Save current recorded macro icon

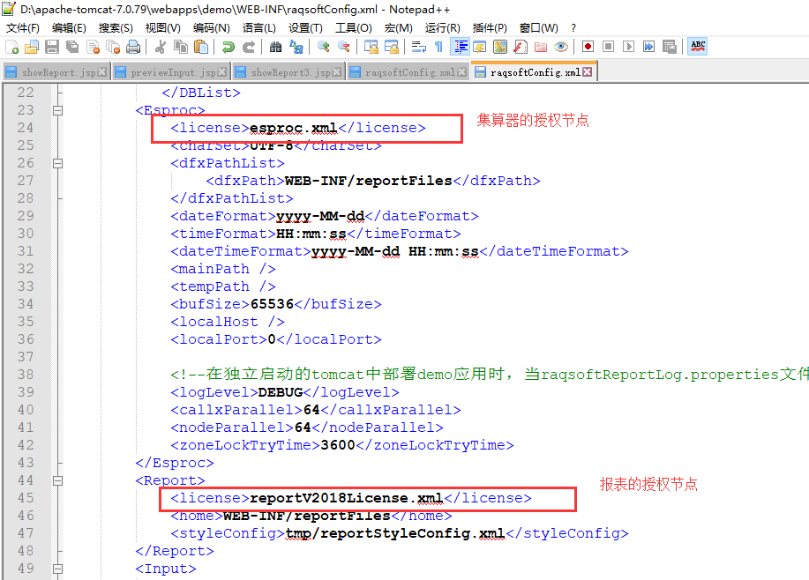(x=670, y=47)
